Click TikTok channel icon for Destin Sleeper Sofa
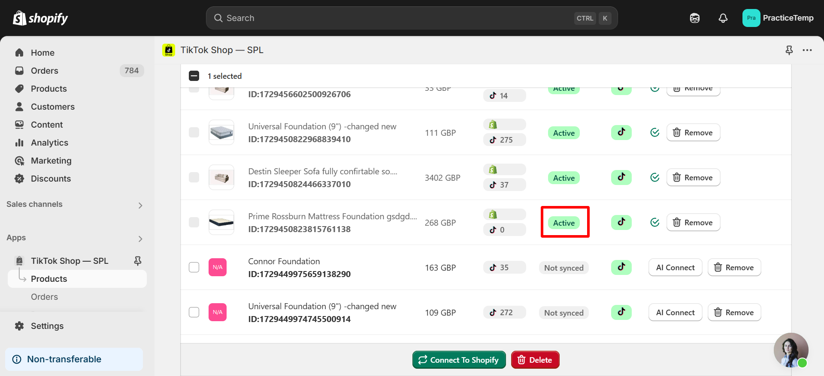Image resolution: width=824 pixels, height=376 pixels. (x=621, y=177)
